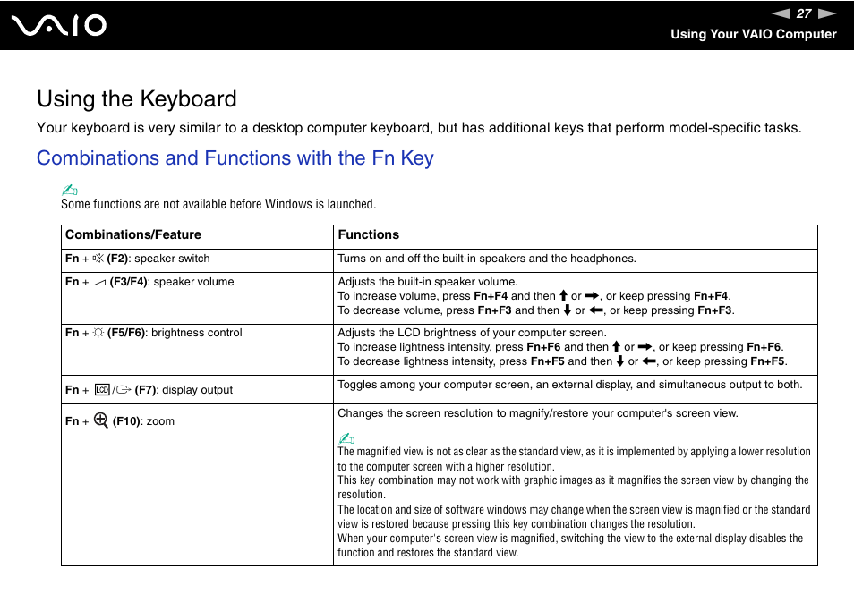The width and height of the screenshot is (854, 603).
Task: Click The location and size of software windows note
Action: [574, 516]
